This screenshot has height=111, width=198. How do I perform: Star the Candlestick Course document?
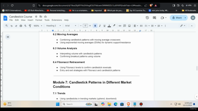tap(36, 17)
